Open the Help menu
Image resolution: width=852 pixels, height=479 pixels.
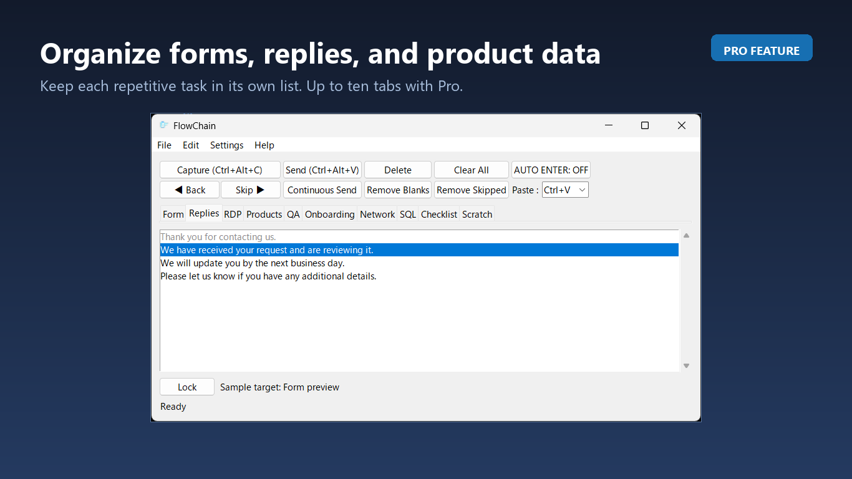click(264, 145)
